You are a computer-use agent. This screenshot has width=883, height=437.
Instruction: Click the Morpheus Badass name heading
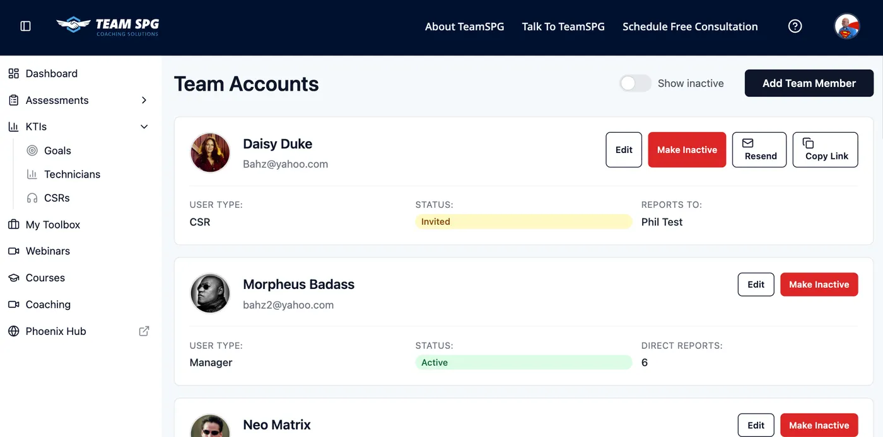[299, 285]
